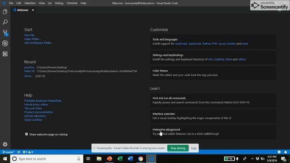Open the Manage gear in activity bar
Screen dimensions: 290x163
coord(5,144)
